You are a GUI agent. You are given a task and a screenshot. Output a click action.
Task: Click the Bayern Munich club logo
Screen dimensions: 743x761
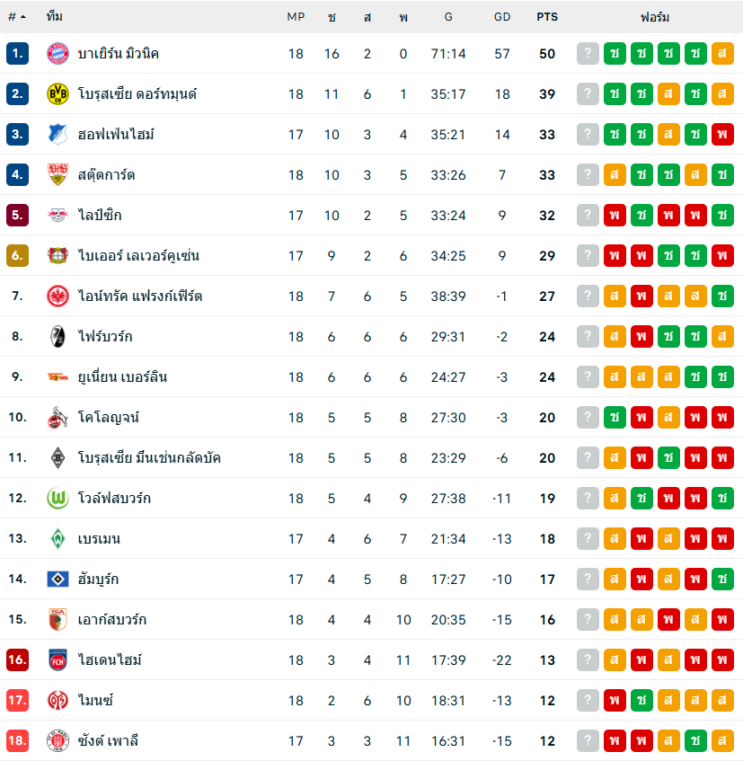[x=57, y=54]
